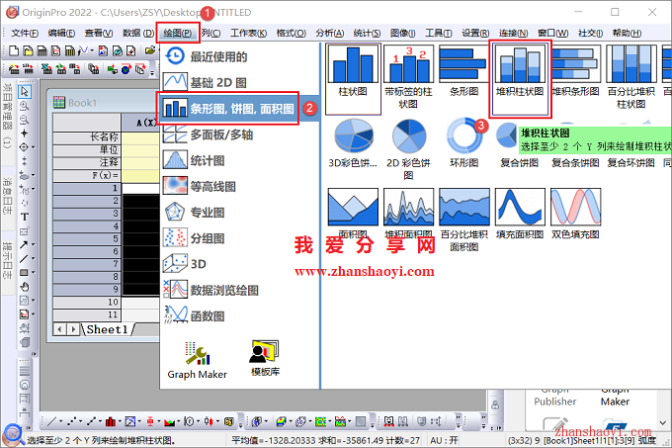
Task: Choose the 带标签的柱状图 labeled column chart
Action: pyautogui.click(x=408, y=77)
